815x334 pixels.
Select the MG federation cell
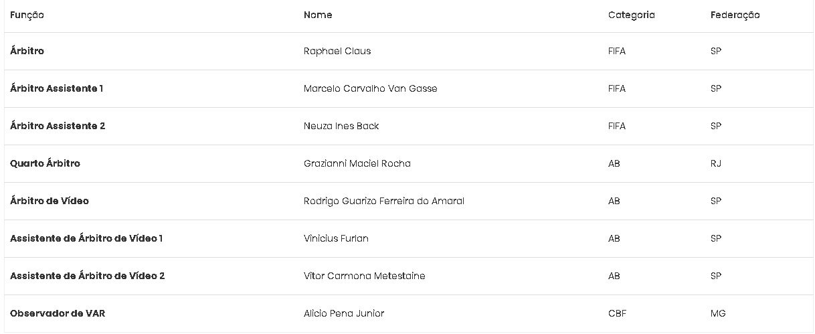pos(717,313)
